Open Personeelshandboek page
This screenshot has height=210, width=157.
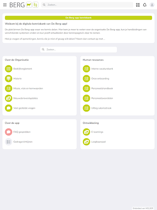click(102, 89)
